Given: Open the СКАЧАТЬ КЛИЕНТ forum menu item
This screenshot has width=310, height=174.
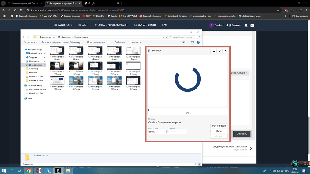Looking at the screenshot, I should [145, 25].
